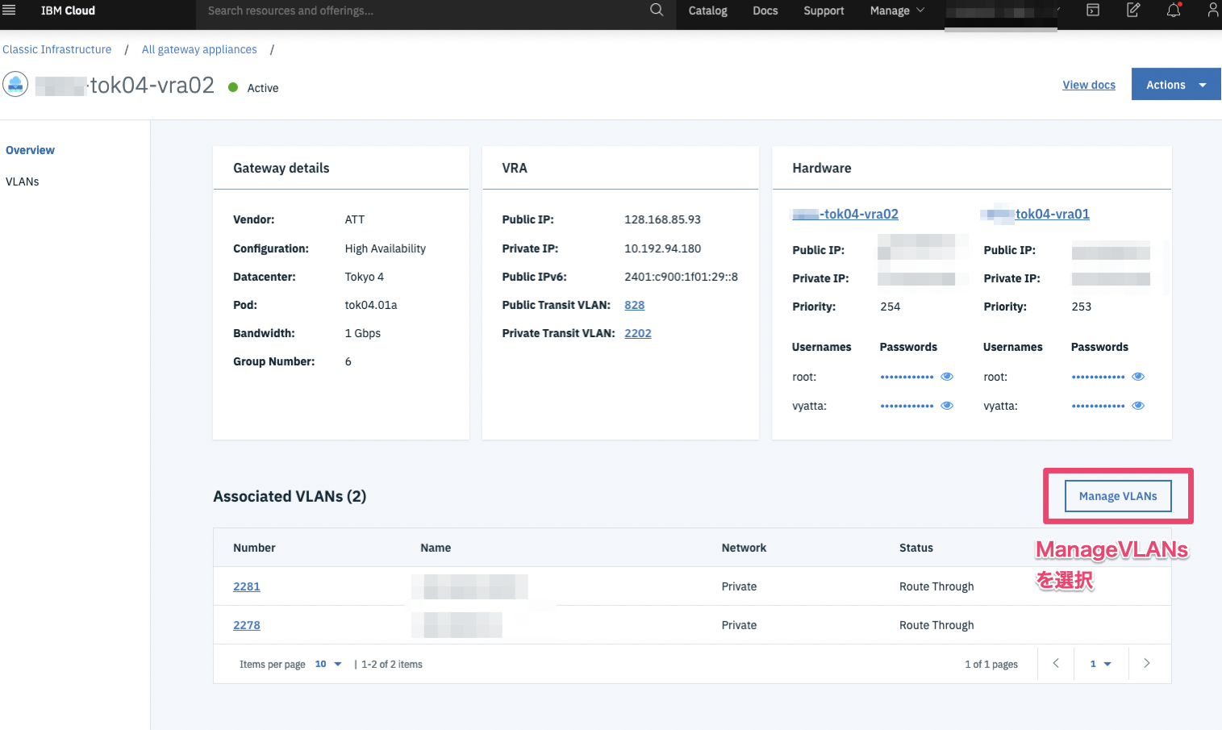
Task: Click Route Through status of VLAN 2278
Action: coord(936,625)
